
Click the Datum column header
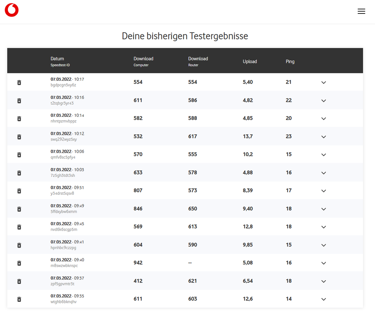point(60,61)
